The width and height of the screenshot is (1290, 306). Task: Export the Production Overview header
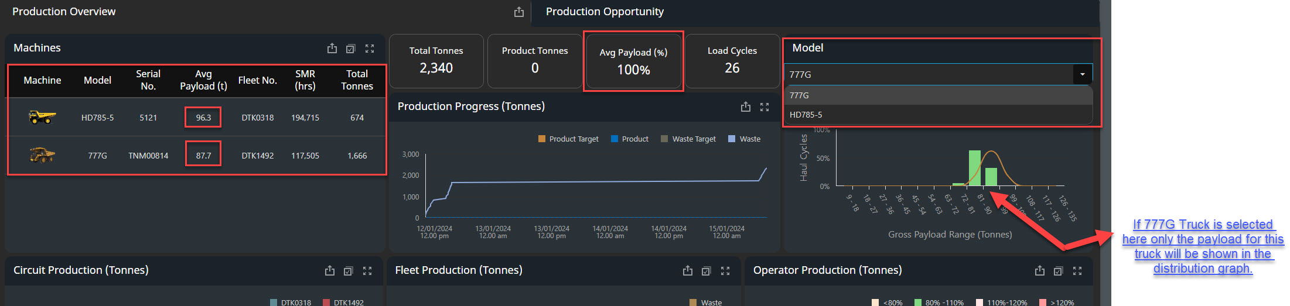coord(519,12)
